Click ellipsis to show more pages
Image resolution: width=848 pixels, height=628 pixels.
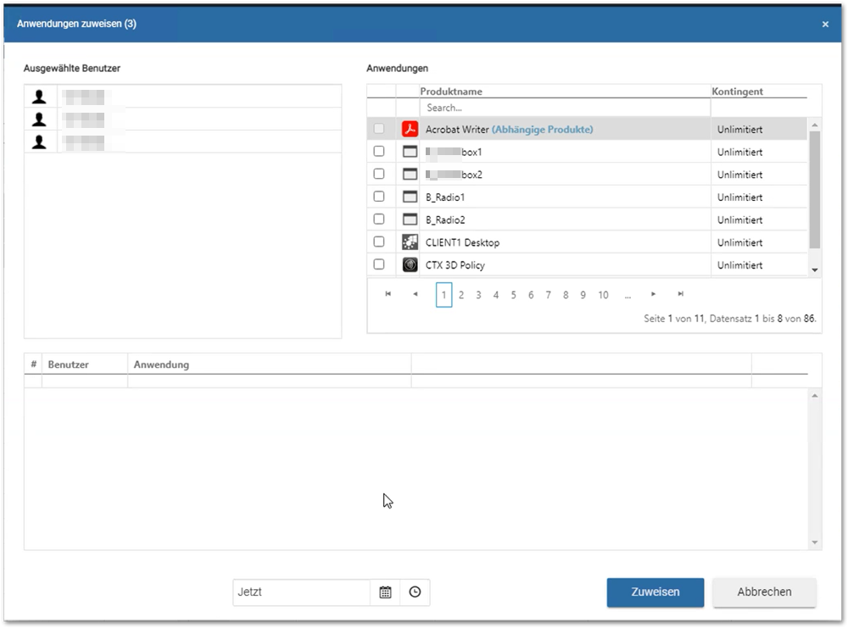click(x=628, y=295)
